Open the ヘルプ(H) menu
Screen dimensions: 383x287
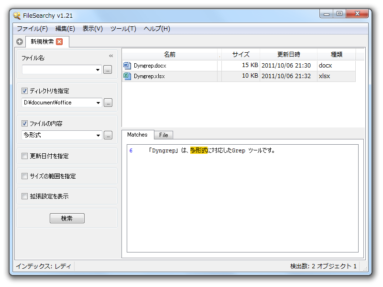[157, 29]
